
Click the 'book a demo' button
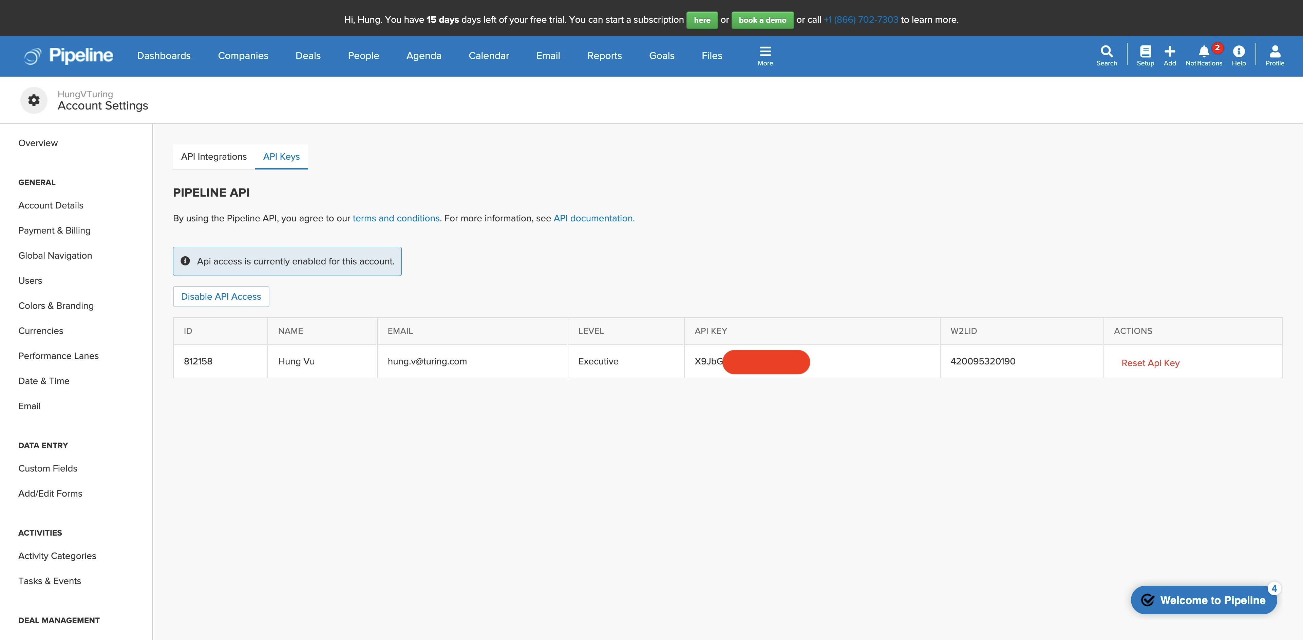pyautogui.click(x=762, y=20)
